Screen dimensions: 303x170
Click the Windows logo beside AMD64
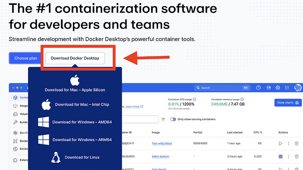pyautogui.click(x=43, y=122)
